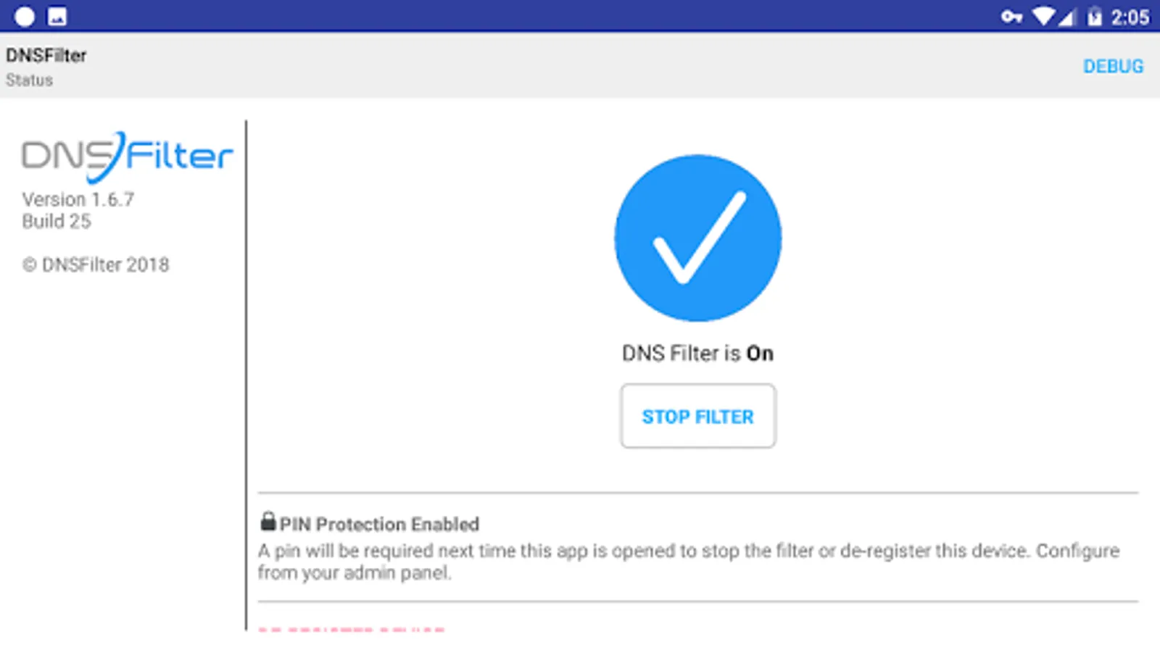Click the cellular signal strength icon
The image size is (1160, 652).
coord(1066,17)
